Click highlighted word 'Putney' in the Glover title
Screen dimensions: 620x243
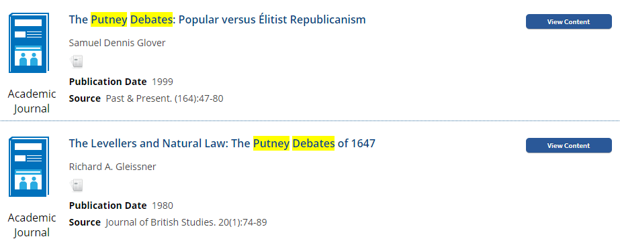click(x=109, y=19)
